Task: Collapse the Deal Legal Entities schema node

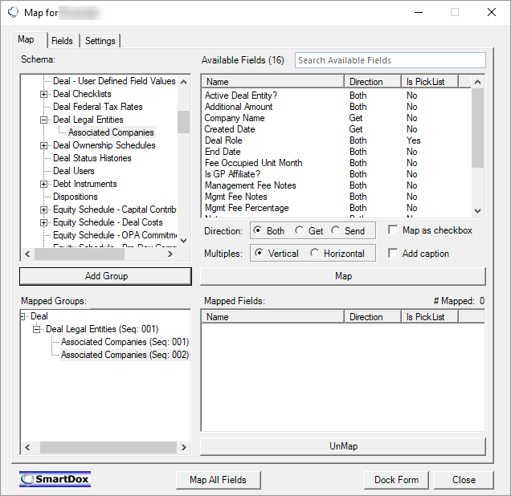Action: point(43,120)
